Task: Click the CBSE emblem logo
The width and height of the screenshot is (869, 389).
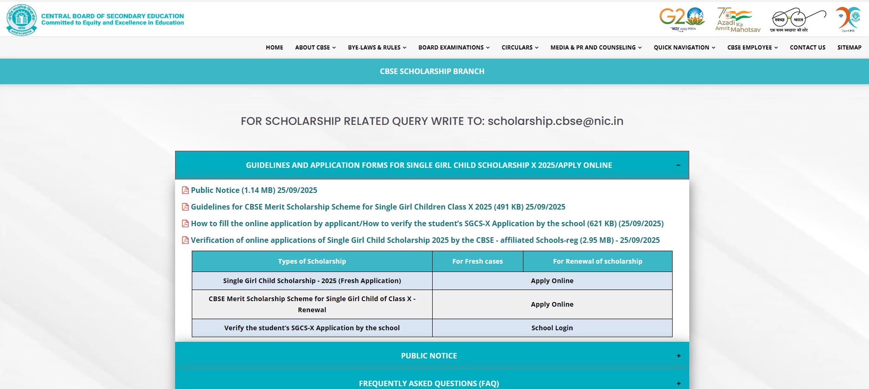Action: point(21,19)
